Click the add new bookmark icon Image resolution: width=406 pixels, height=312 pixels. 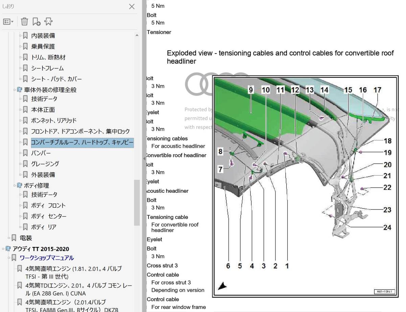point(36,22)
